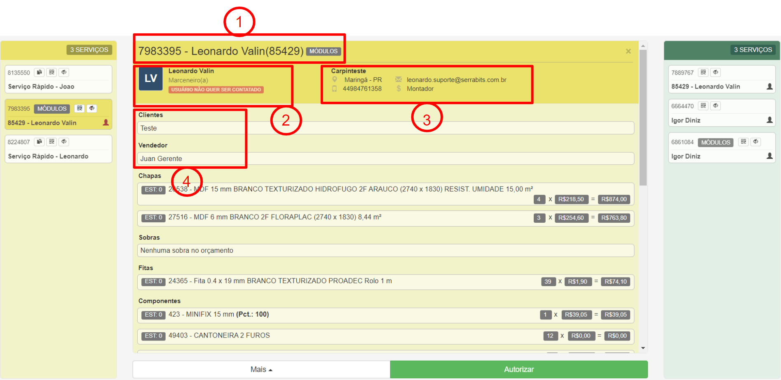Click the Teste client field
The image size is (781, 380).
(x=386, y=128)
